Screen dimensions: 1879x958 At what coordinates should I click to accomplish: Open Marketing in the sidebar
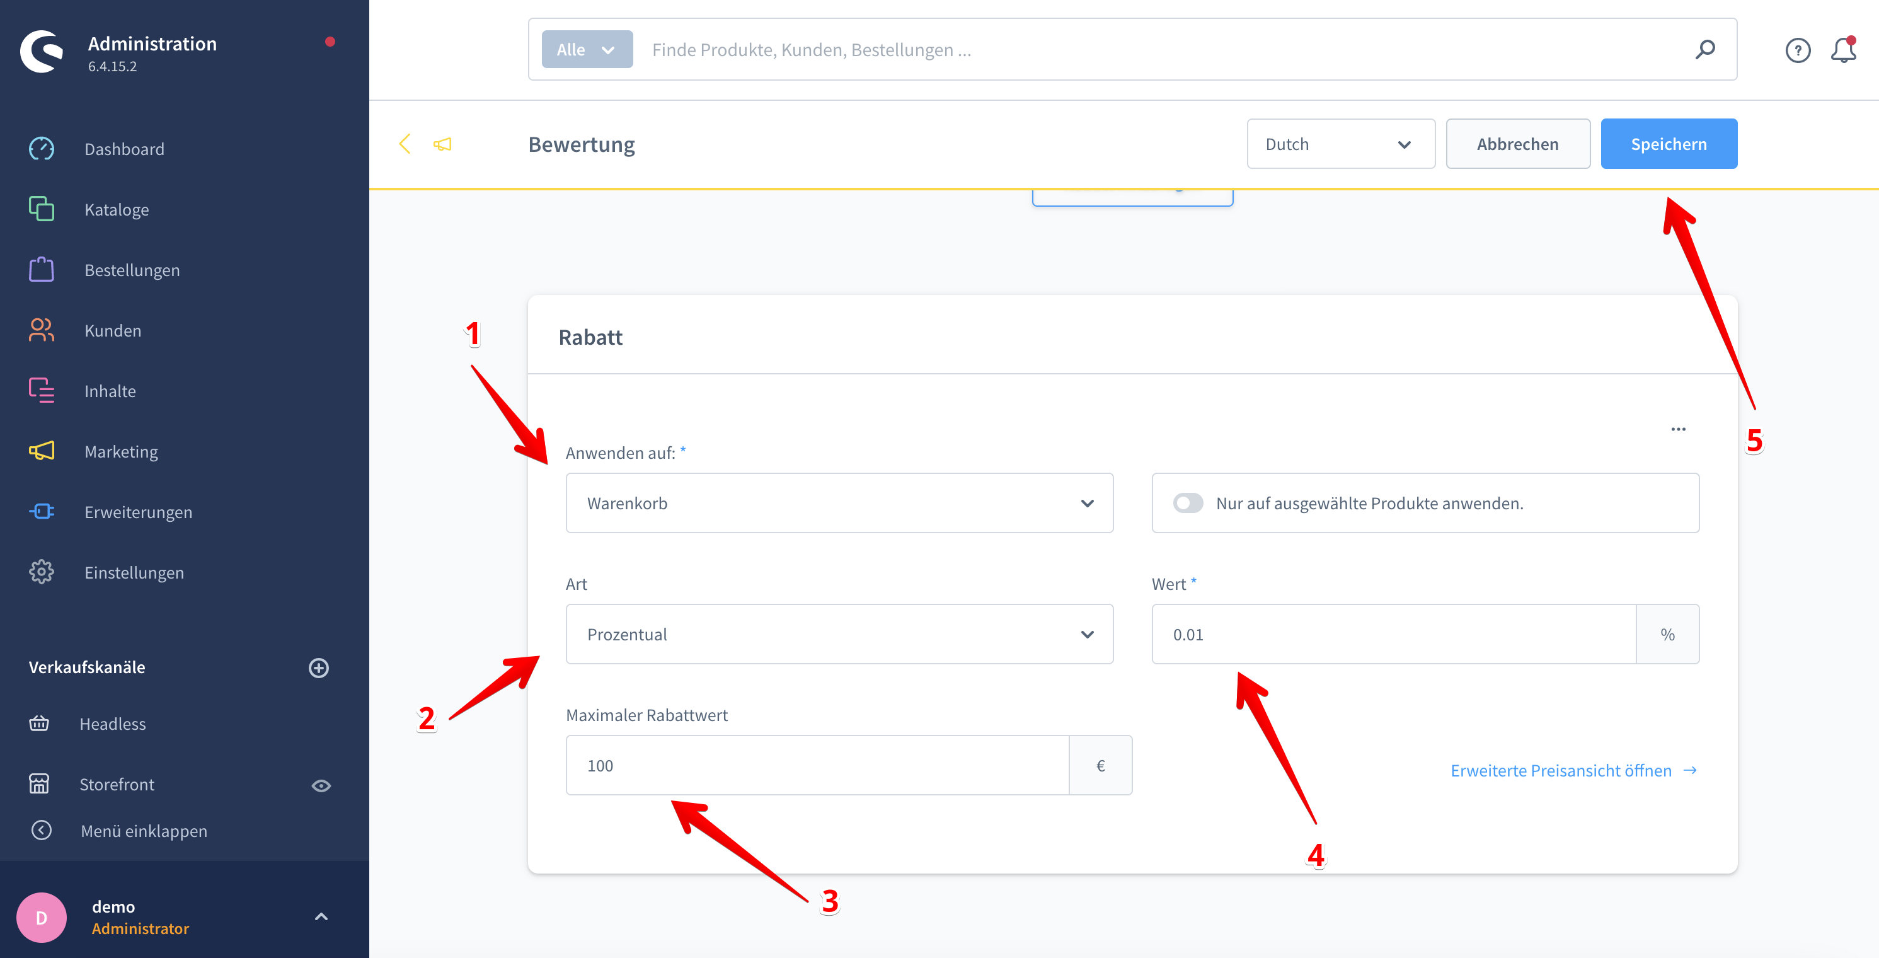coord(121,452)
